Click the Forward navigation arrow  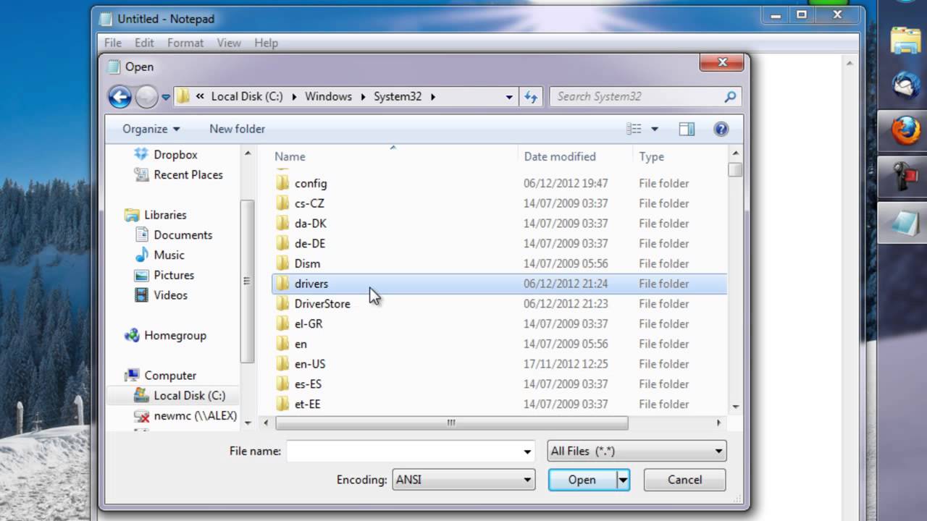click(146, 96)
